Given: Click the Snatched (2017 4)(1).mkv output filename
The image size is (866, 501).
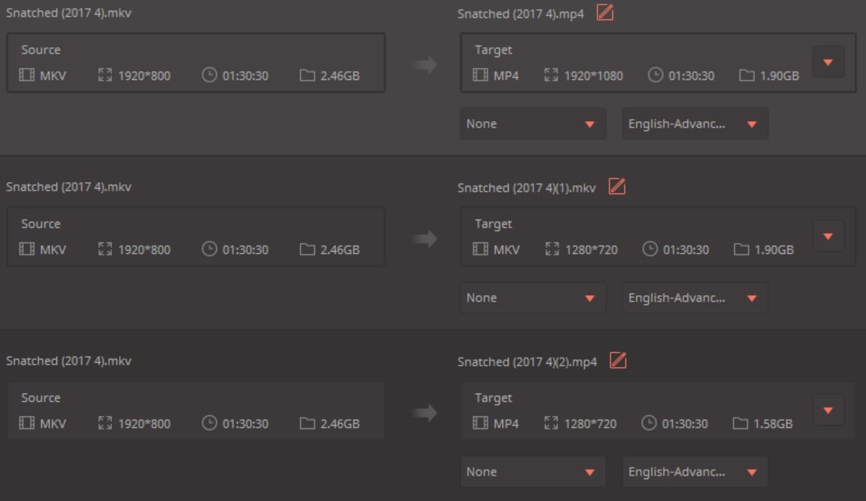Looking at the screenshot, I should click(527, 188).
